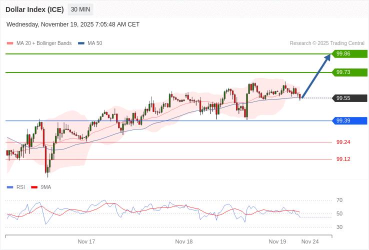Select the Nov 19 date on axis
The image size is (369, 250).
(277, 241)
